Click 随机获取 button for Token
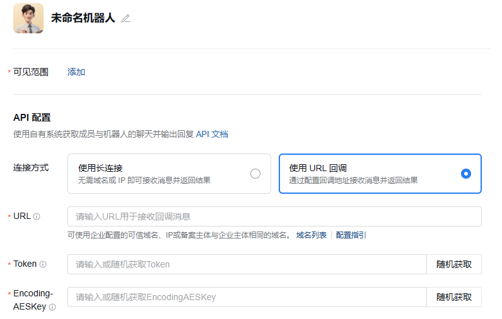The image size is (502, 319). pyautogui.click(x=453, y=264)
